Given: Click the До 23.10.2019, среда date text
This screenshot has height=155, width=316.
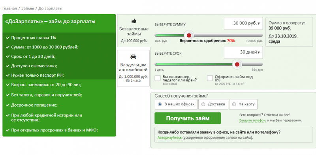Looking at the screenshot, I should 283,39.
